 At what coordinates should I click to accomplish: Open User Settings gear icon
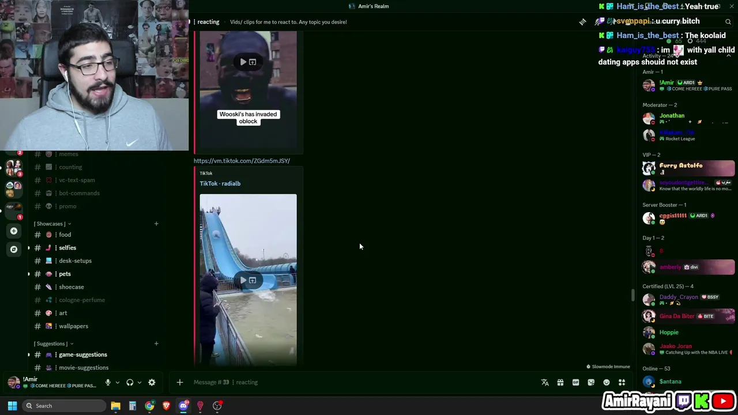(152, 382)
